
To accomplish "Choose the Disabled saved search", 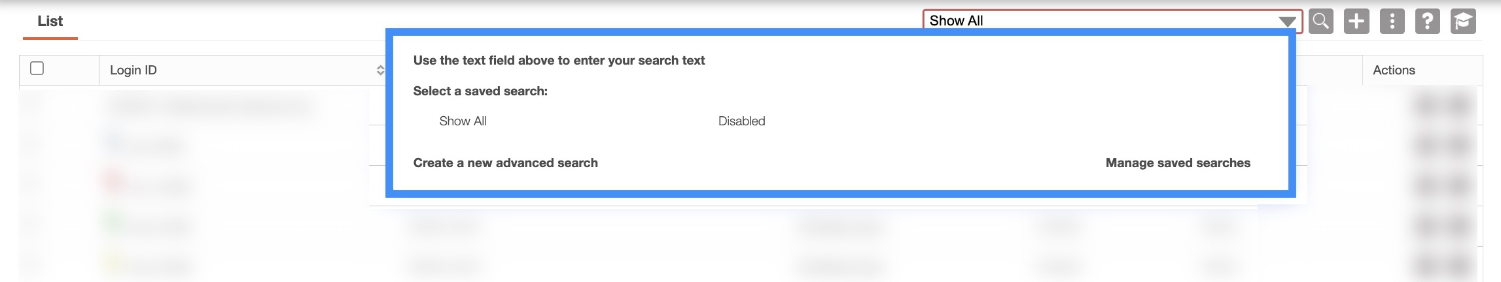I will [x=741, y=121].
